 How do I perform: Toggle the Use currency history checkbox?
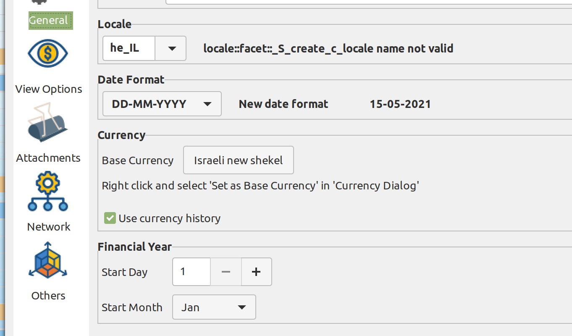[110, 218]
